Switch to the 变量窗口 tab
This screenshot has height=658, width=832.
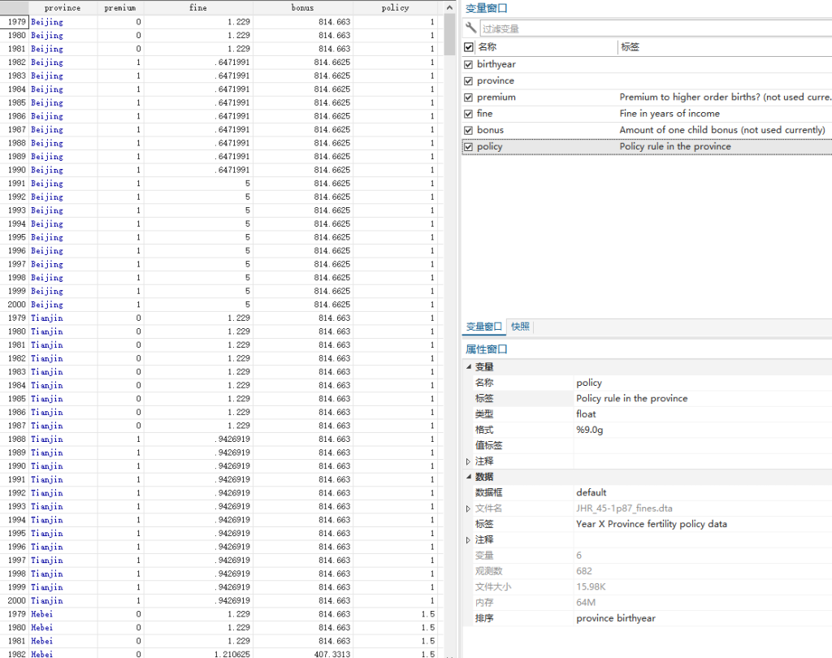pos(484,327)
